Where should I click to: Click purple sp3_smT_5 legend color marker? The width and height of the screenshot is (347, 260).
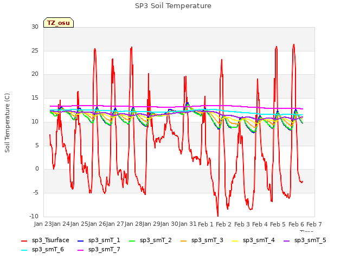pos(287,240)
